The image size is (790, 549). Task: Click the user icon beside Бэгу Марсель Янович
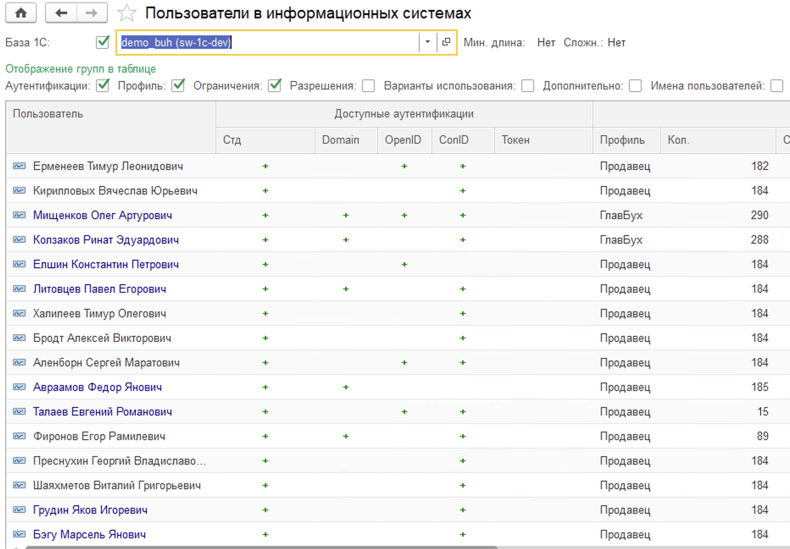pos(19,535)
